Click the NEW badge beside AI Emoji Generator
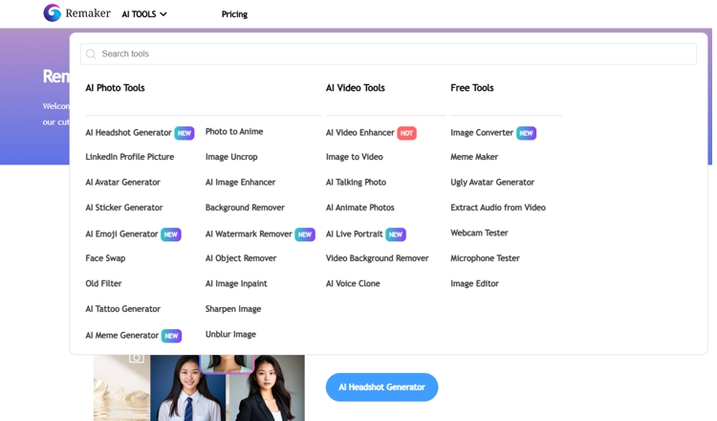This screenshot has width=717, height=421. click(171, 234)
